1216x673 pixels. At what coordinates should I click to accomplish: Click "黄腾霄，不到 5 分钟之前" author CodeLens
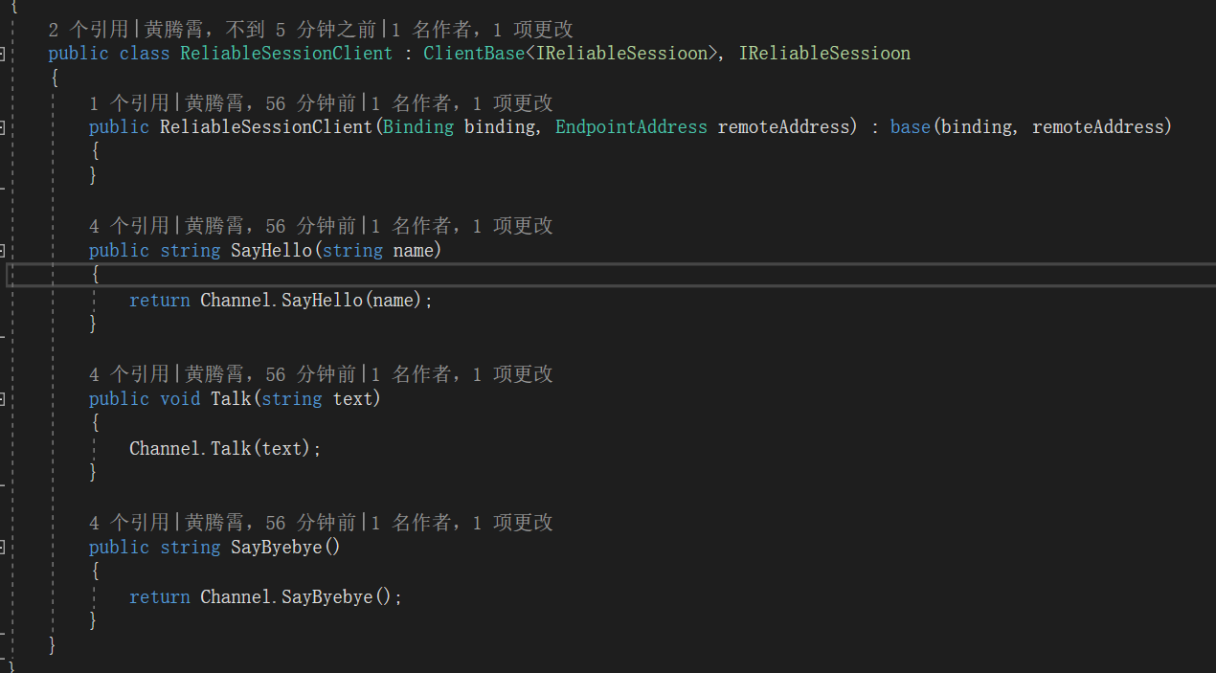tap(260, 30)
